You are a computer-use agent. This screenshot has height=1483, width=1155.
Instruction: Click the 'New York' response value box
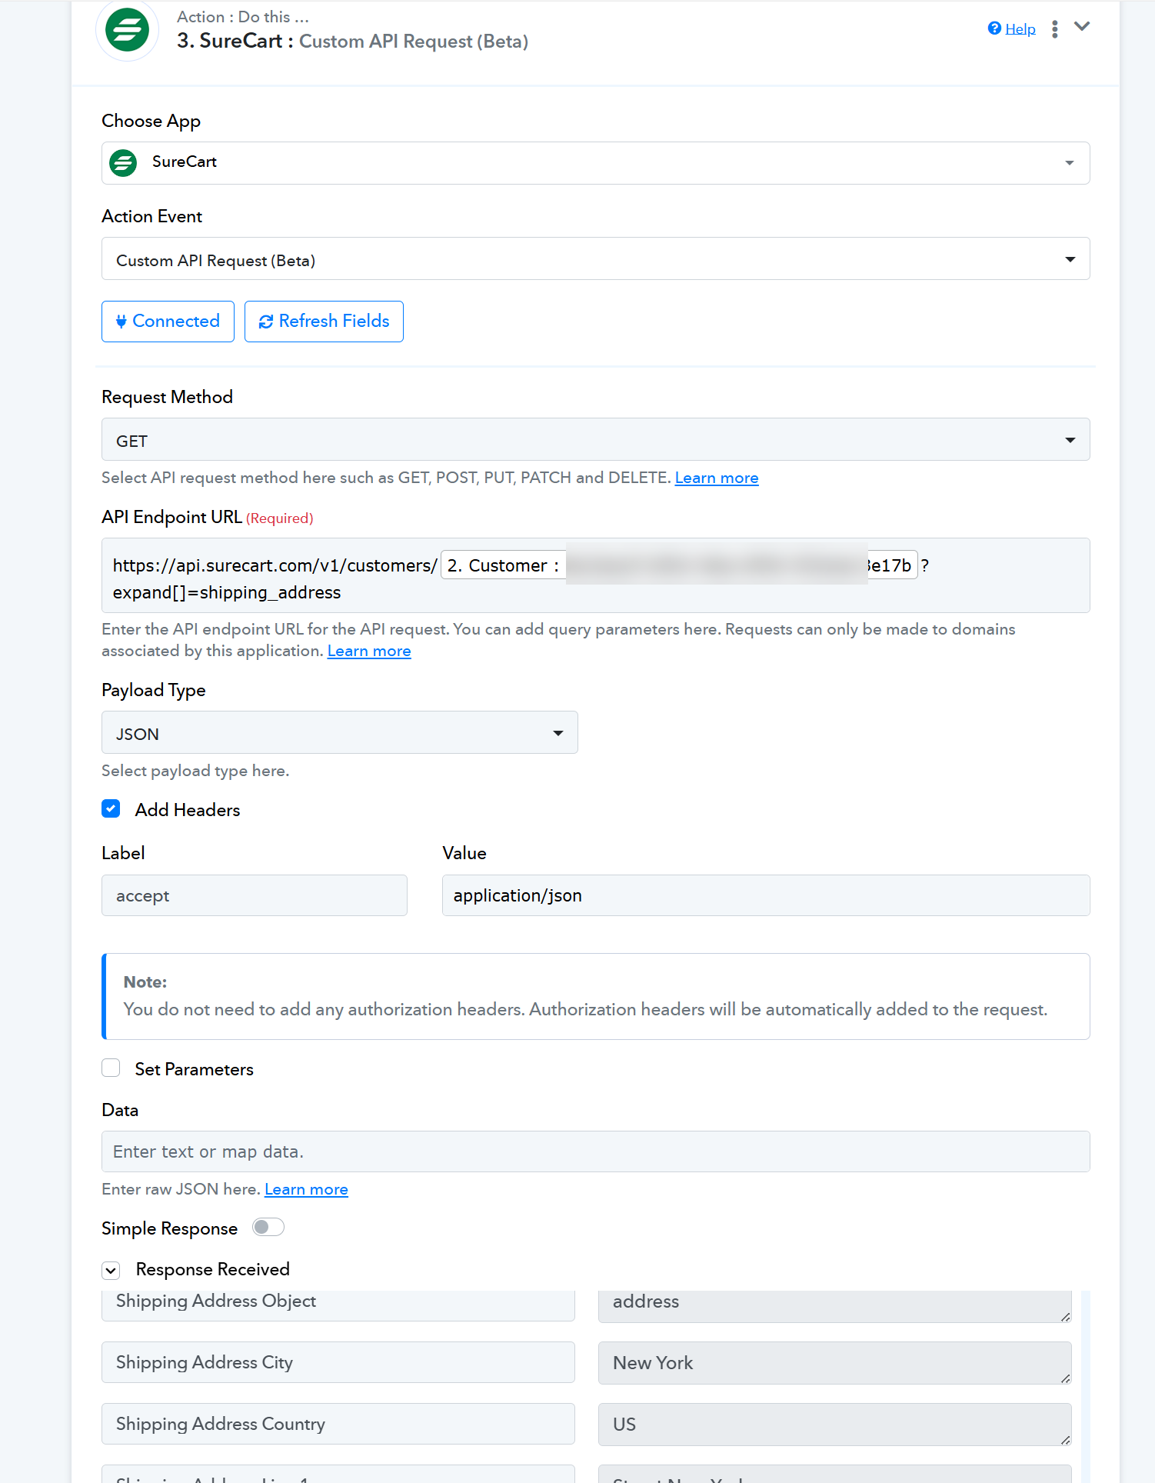click(834, 1363)
